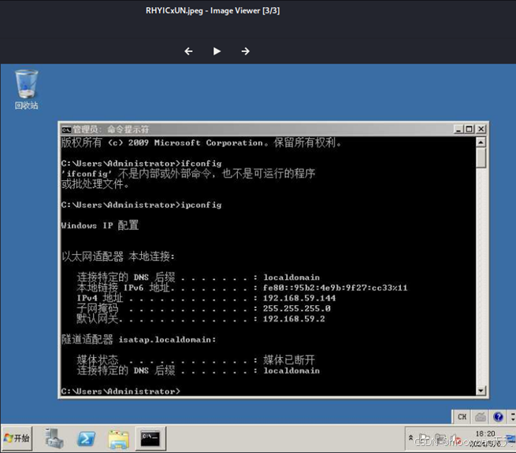
Task: Open Windows Explorer folder taskbar icon
Action: [118, 439]
